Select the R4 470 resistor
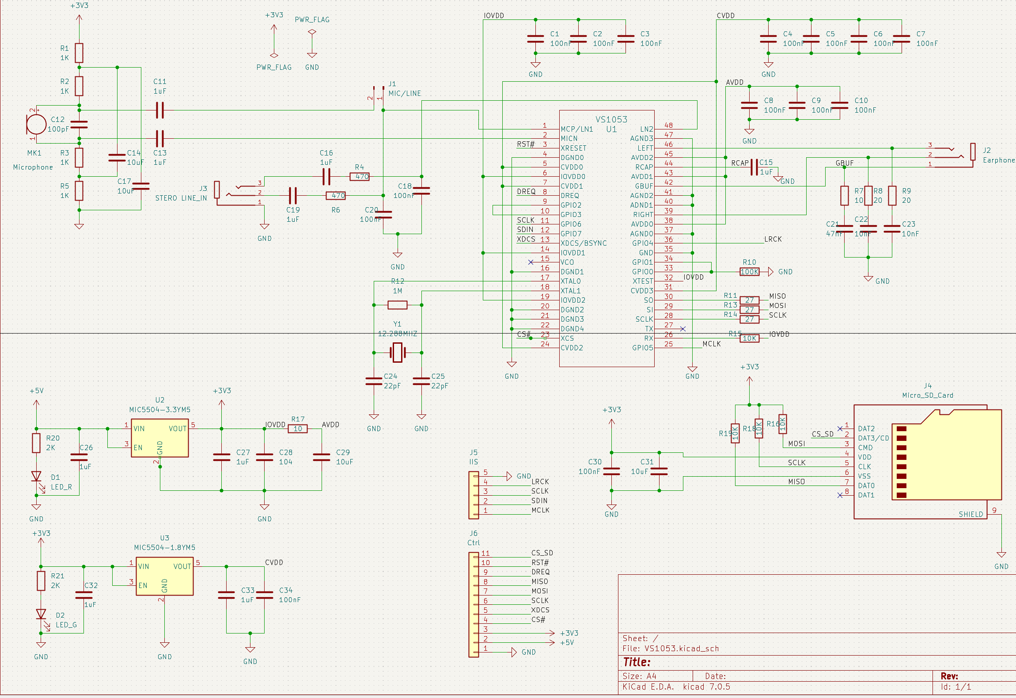This screenshot has width=1016, height=698. 360,176
